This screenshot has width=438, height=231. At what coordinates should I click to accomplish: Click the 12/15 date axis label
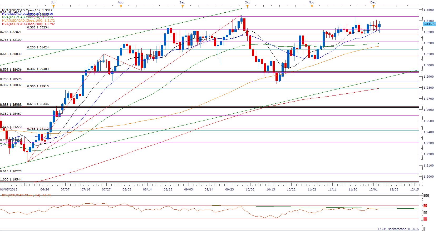tap(415, 189)
